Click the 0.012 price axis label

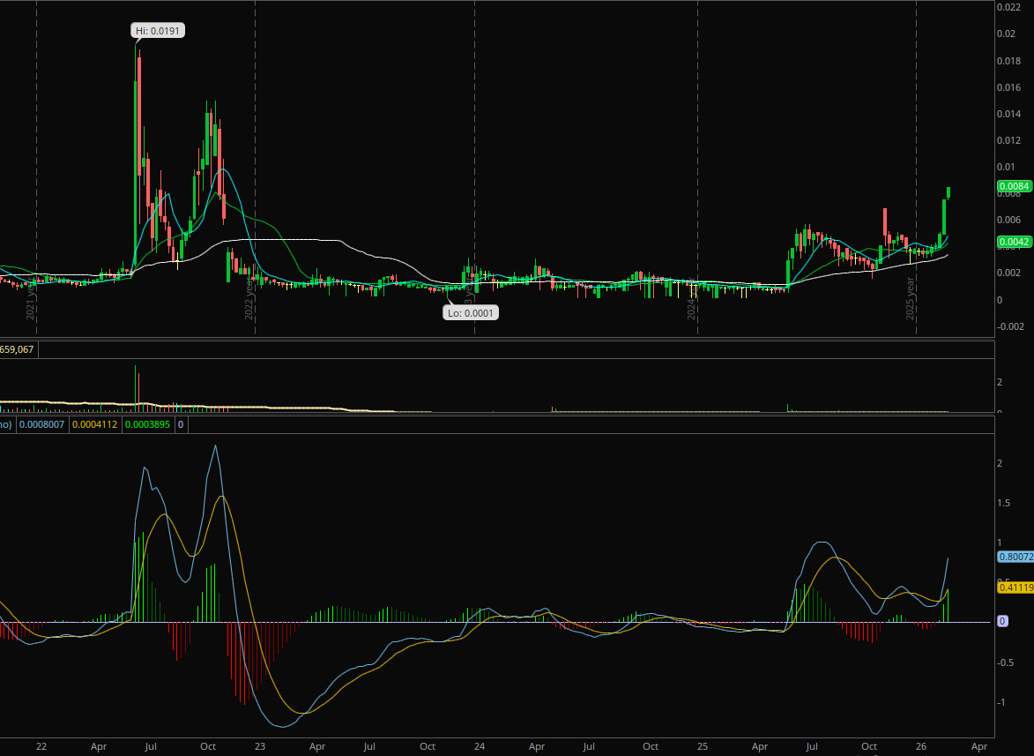[1009, 140]
